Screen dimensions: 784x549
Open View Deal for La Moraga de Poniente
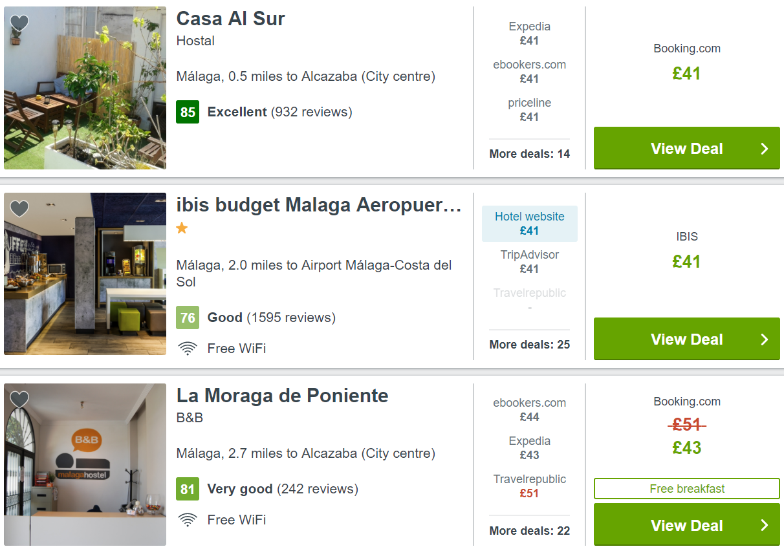click(686, 525)
